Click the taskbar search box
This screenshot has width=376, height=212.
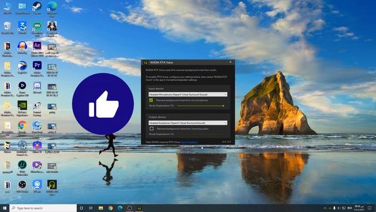point(43,208)
